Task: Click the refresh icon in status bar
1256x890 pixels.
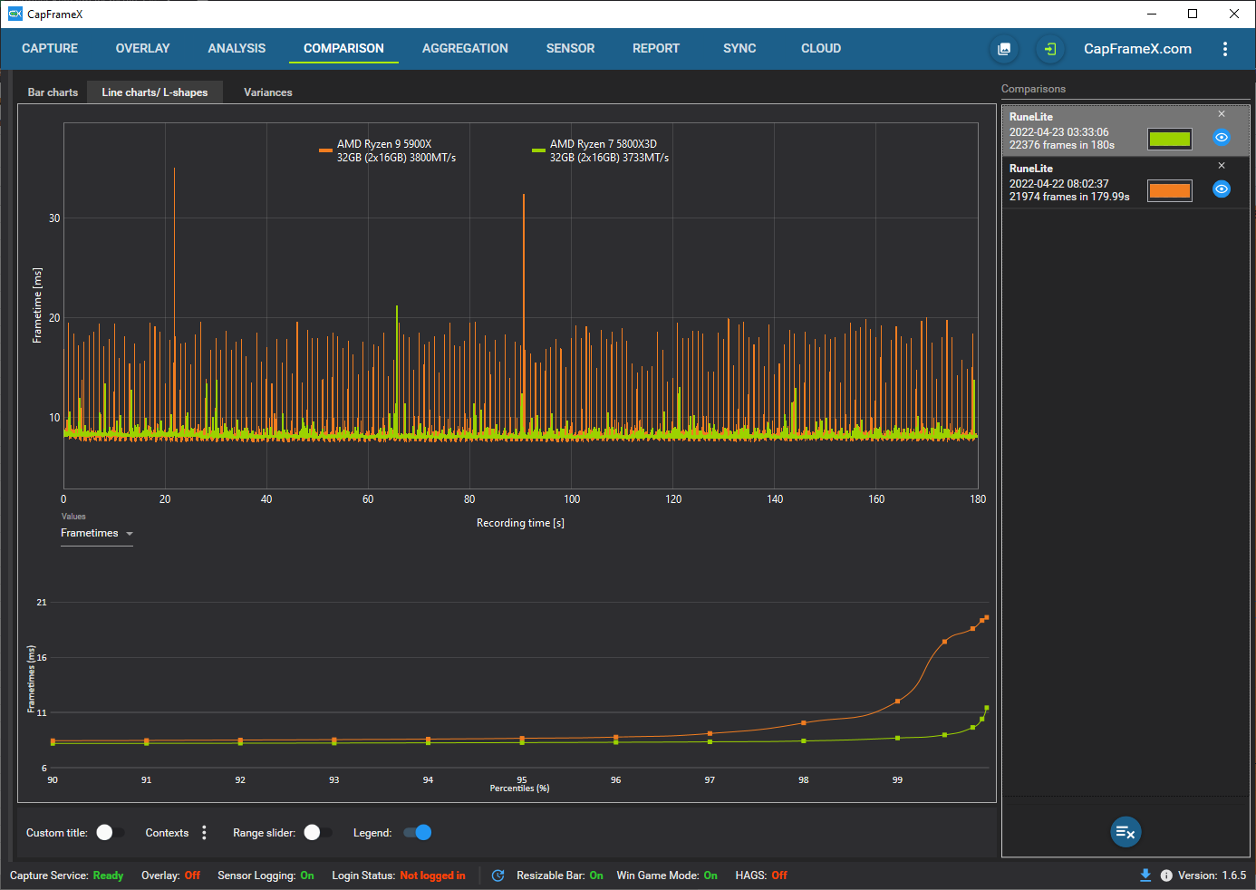Action: pyautogui.click(x=498, y=875)
